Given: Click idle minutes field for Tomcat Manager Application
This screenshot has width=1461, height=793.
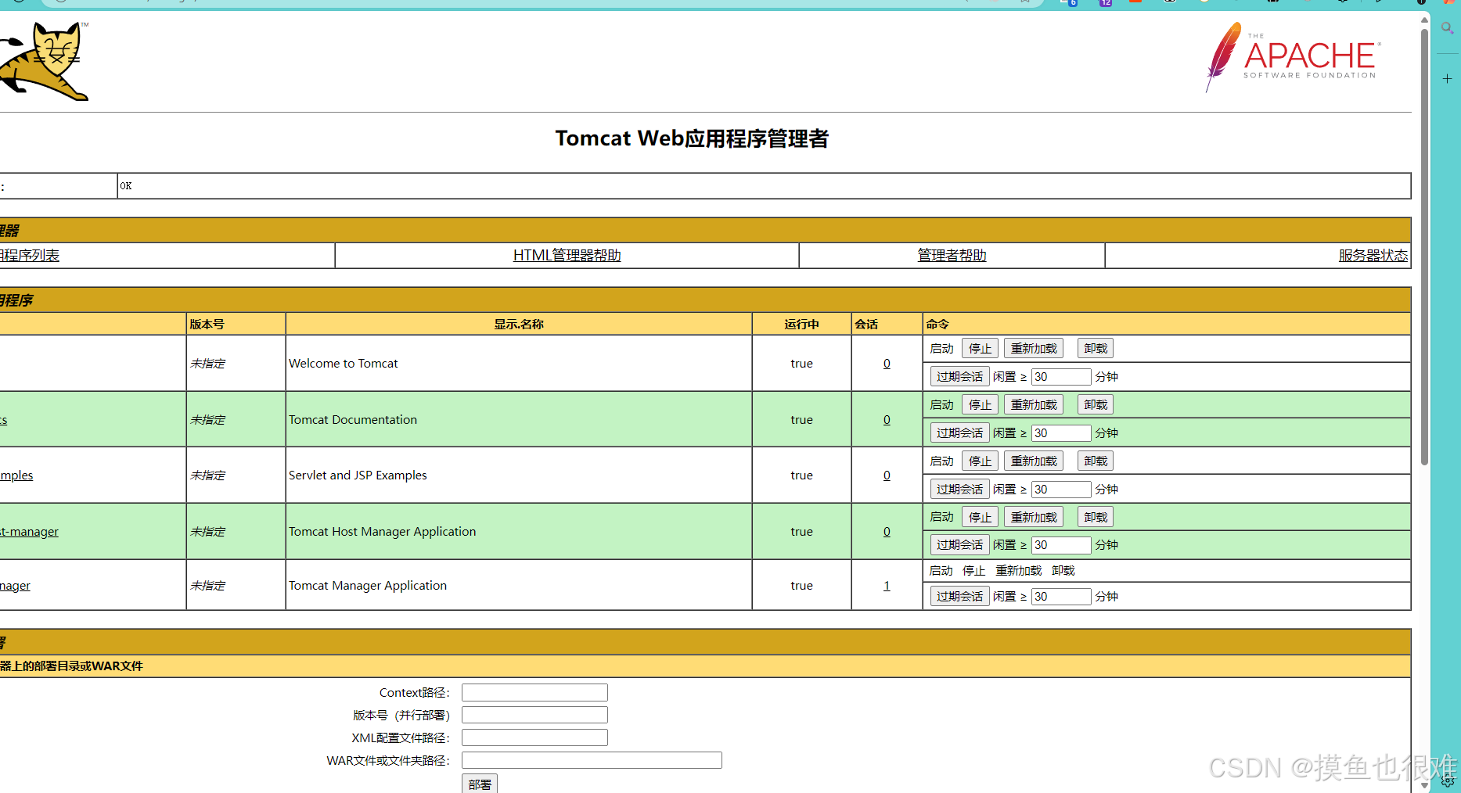Looking at the screenshot, I should point(1061,597).
